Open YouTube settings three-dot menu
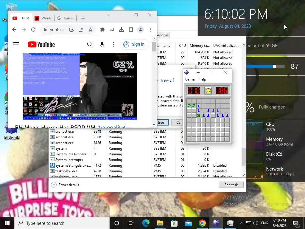Image resolution: width=305 pixels, height=229 pixels. [x=114, y=44]
